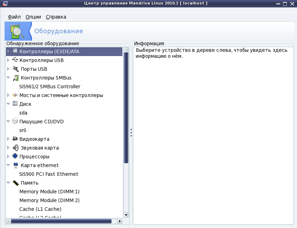The width and height of the screenshot is (297, 228).
Task: Expand the Процессоры node
Action: pos(8,156)
